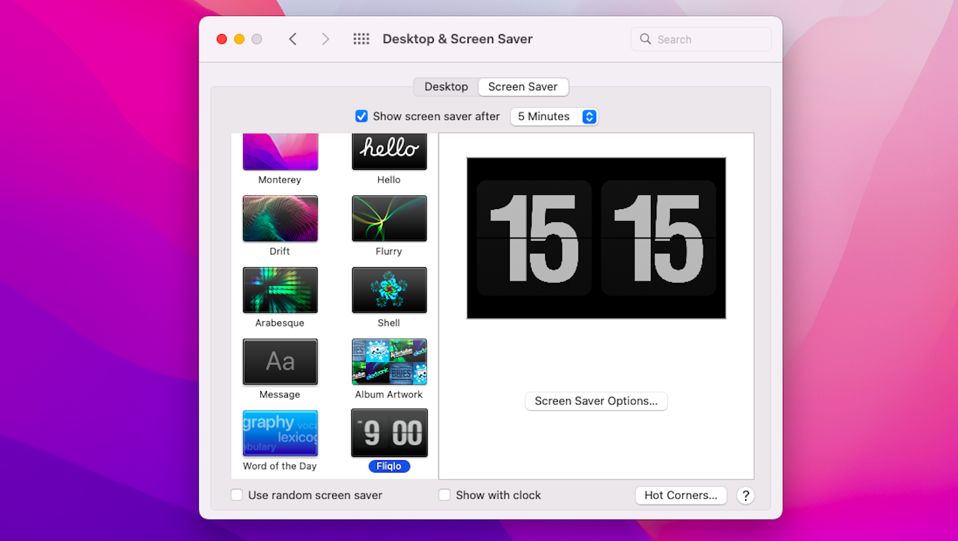Choose the Arabesque screen saver
The width and height of the screenshot is (958, 541).
280,290
